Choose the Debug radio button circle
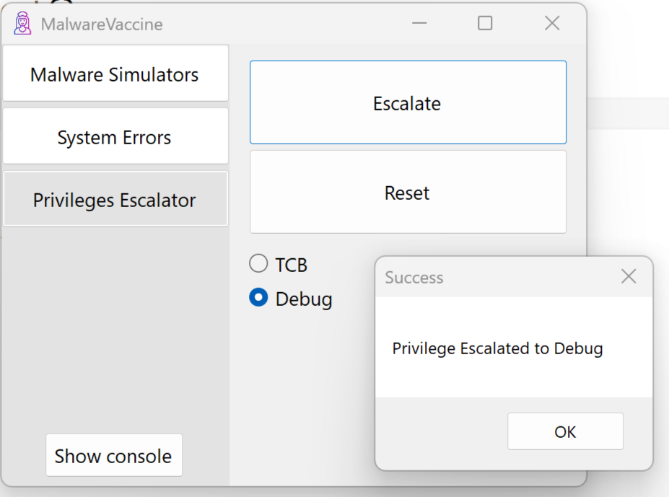669x497 pixels. (x=258, y=298)
